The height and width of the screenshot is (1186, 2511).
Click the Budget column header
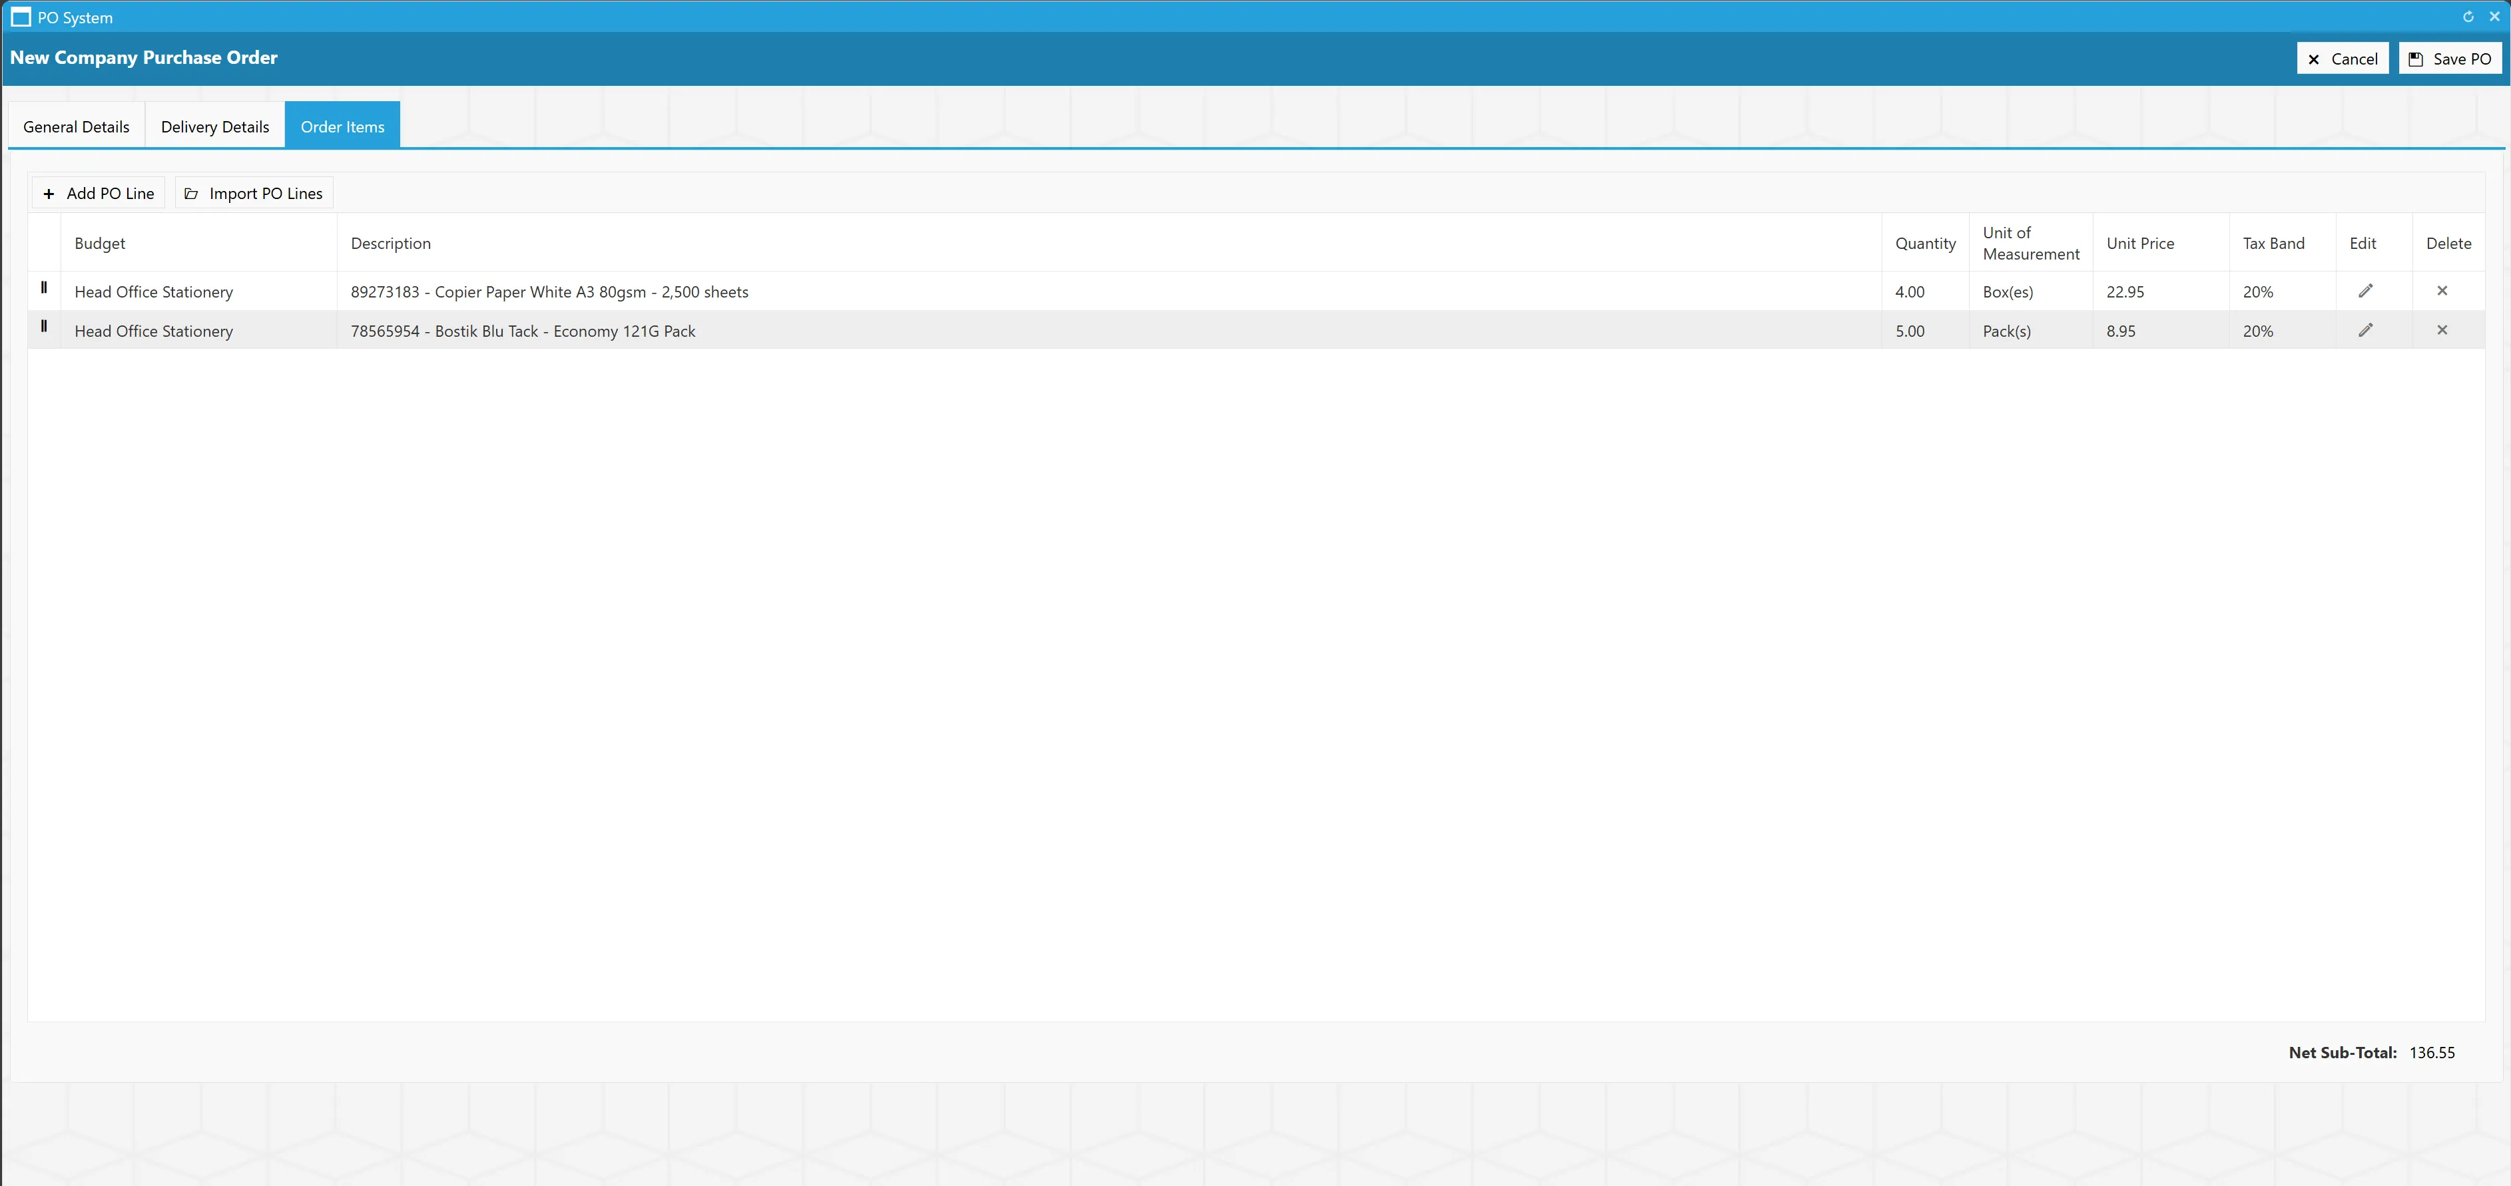coord(199,243)
